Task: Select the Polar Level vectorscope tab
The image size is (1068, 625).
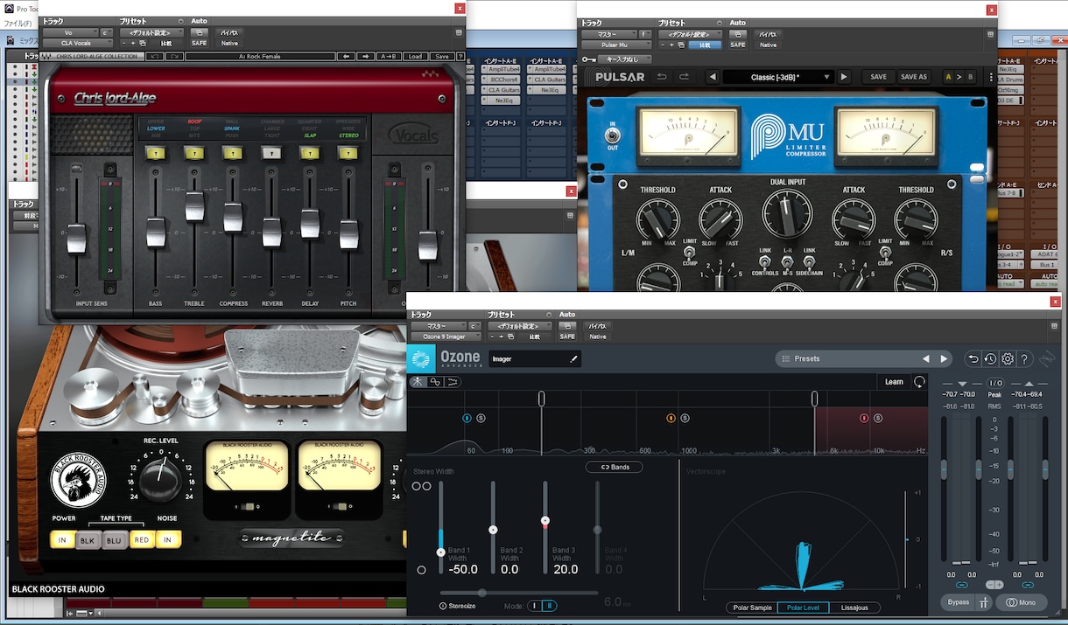Action: 804,608
